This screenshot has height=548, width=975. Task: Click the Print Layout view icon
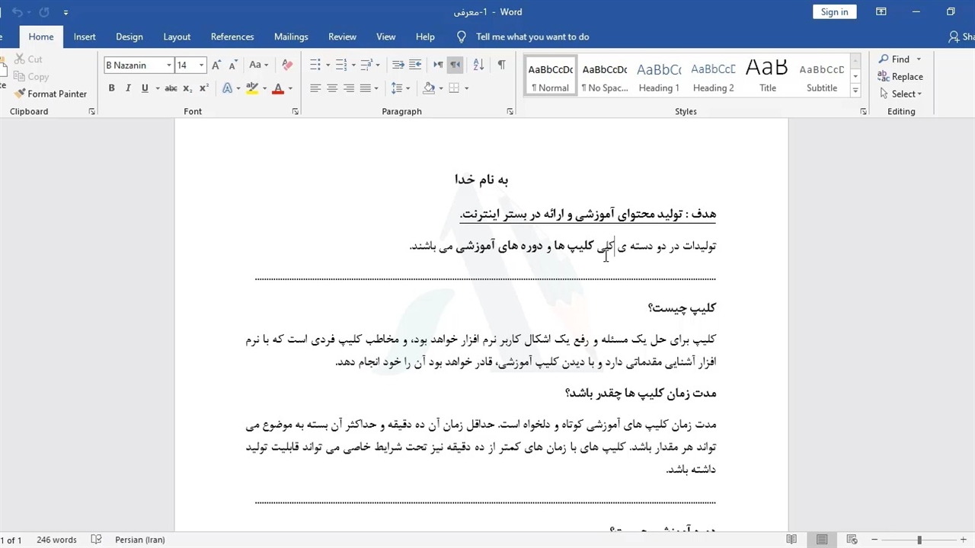pos(822,540)
